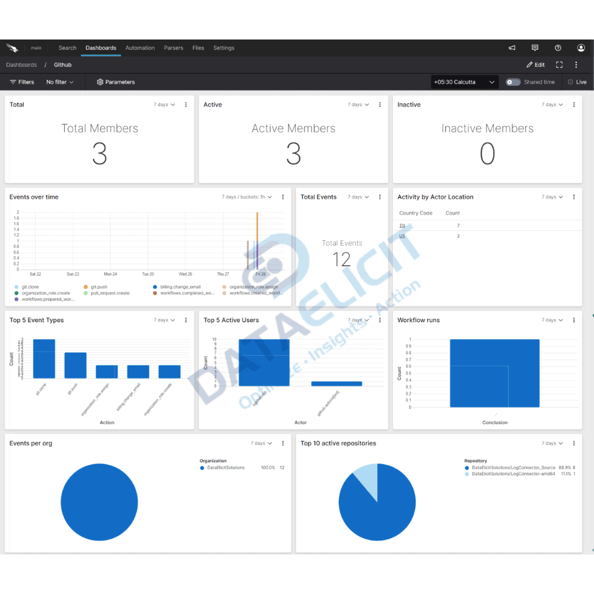This screenshot has height=594, width=594.
Task: Open the user account profile icon
Action: coord(581,48)
